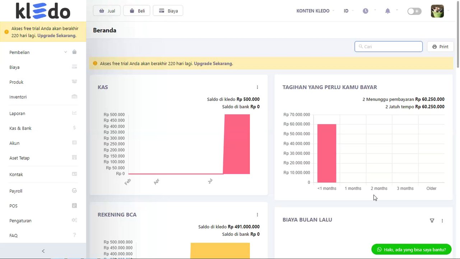The height and width of the screenshot is (259, 460).
Task: Click the yellow bar in Rekening BCA chart
Action: pyautogui.click(x=220, y=251)
